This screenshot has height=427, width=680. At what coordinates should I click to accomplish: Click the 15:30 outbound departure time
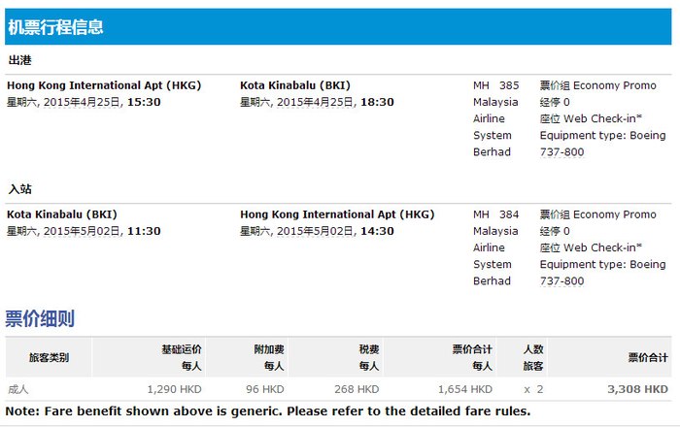click(144, 102)
